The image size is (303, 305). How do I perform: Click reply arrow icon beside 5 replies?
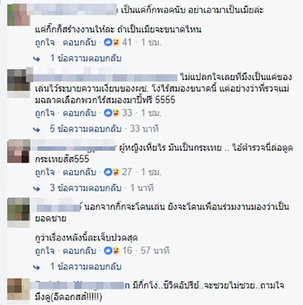click(36, 130)
